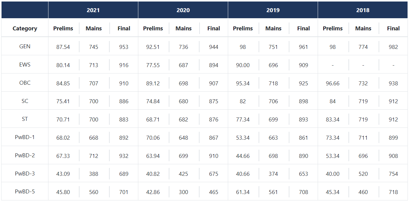Screen dimensions: 410x201
Task: Select the OBC category label
Action: pos(25,83)
